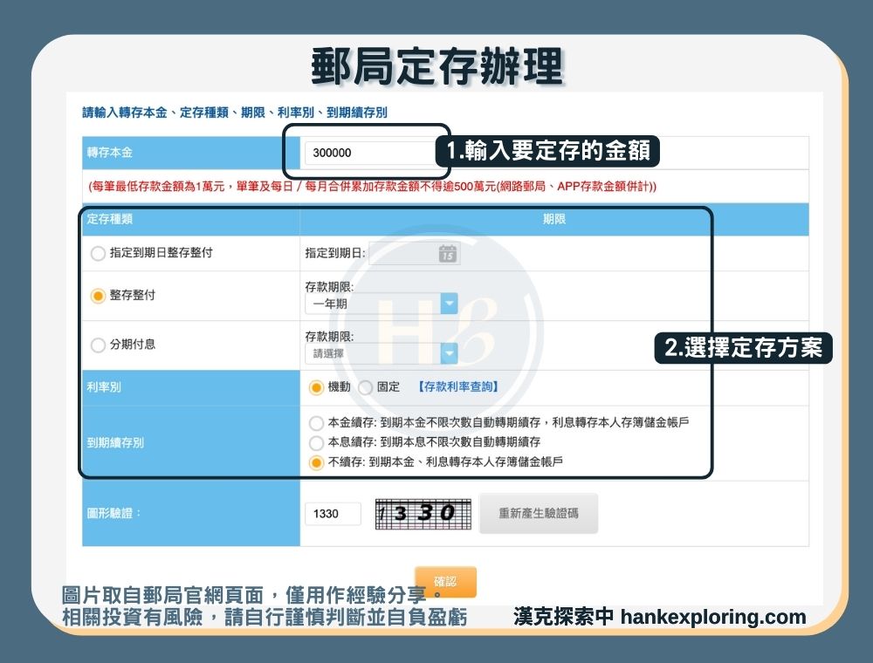Select 不續存 renewal option

coord(316,462)
